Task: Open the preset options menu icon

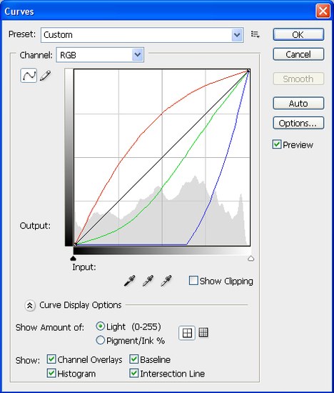Action: click(x=255, y=34)
